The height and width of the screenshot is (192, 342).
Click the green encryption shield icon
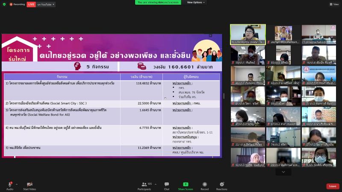[4, 4]
